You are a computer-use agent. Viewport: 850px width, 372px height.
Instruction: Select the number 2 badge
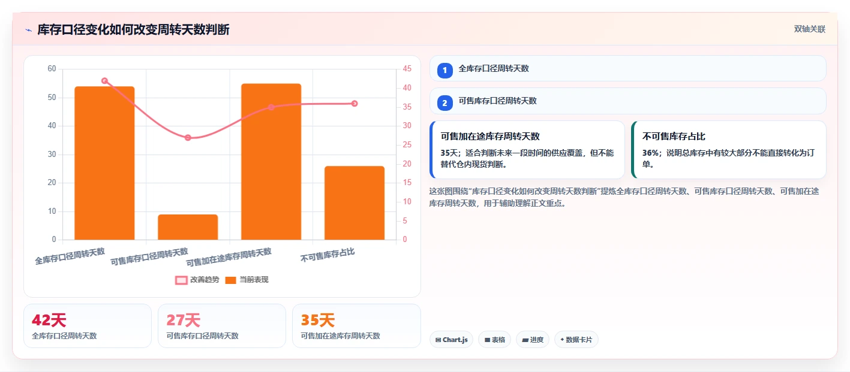445,103
